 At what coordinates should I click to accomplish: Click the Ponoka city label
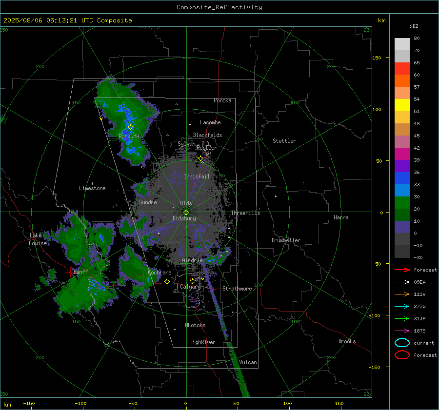point(222,100)
